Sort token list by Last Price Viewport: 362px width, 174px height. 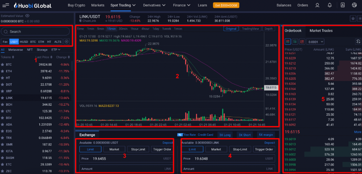coord(44,57)
